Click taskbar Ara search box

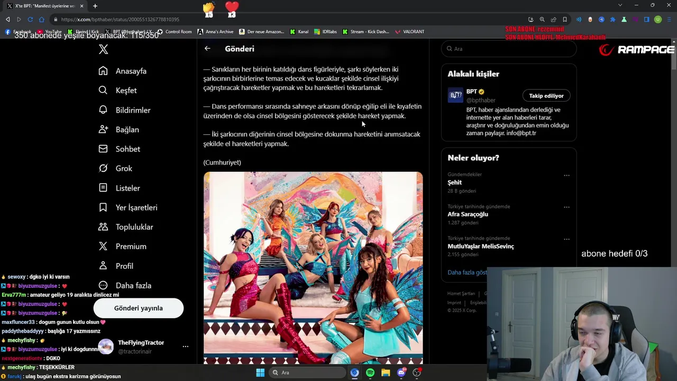coord(307,373)
